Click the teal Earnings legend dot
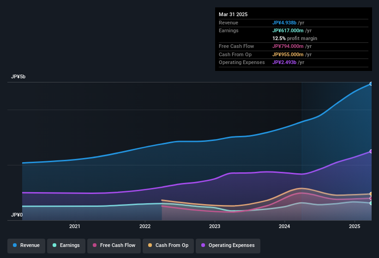This screenshot has height=258, width=379. [x=54, y=245]
